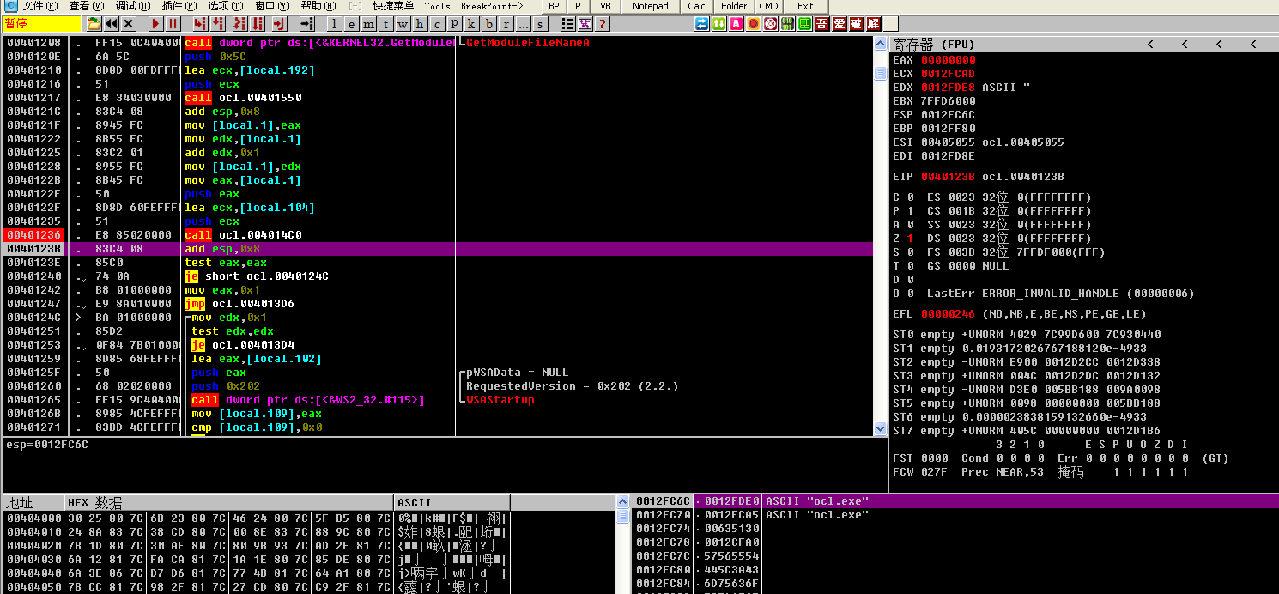Open the Run trace with the '...' button

523,23
